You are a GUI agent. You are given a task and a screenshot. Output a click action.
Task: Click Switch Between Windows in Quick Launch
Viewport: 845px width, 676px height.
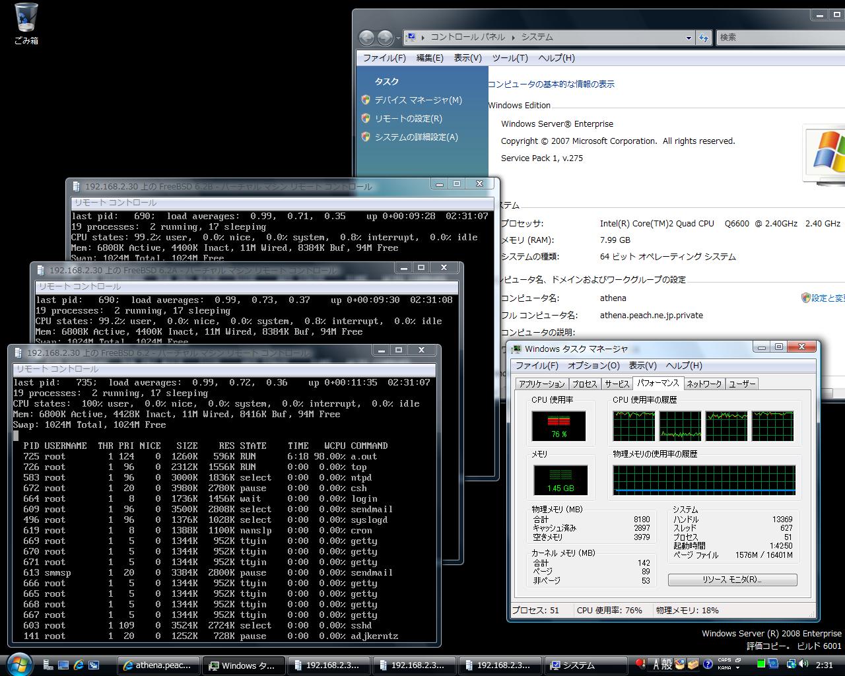pos(94,665)
